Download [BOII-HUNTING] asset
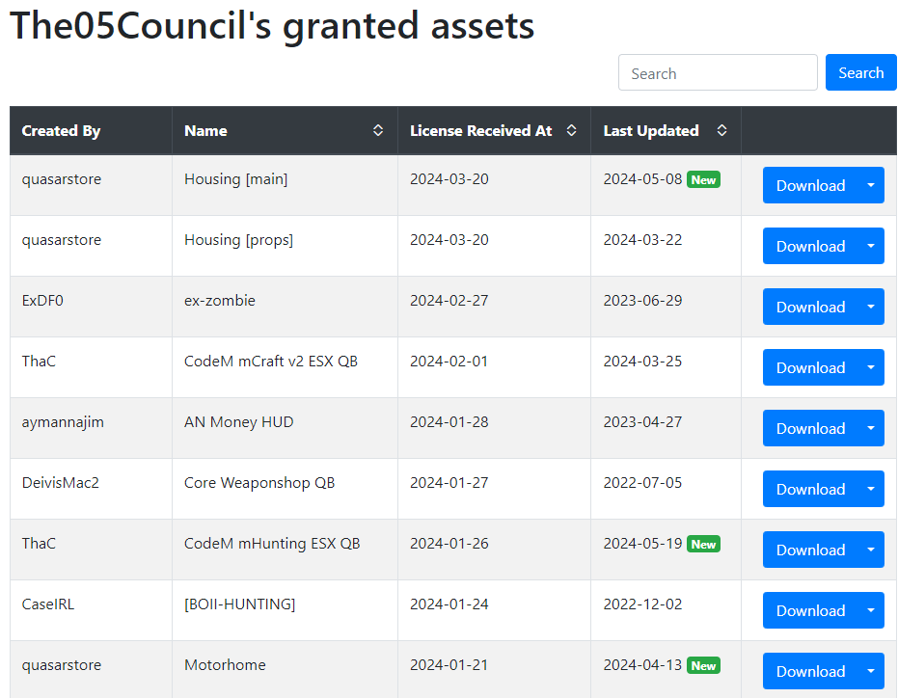Screen dimensions: 898x698 (810, 610)
